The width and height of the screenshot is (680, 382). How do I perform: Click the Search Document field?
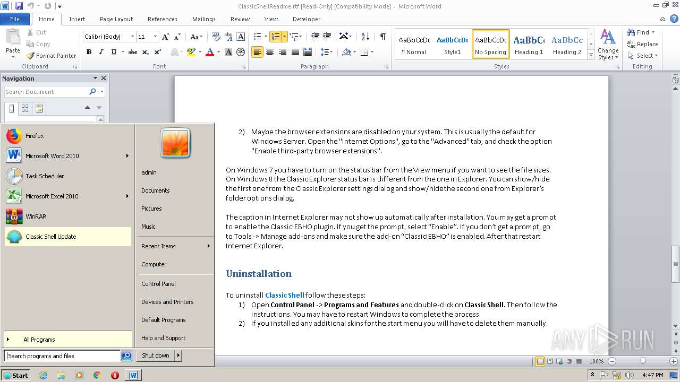pyautogui.click(x=46, y=92)
